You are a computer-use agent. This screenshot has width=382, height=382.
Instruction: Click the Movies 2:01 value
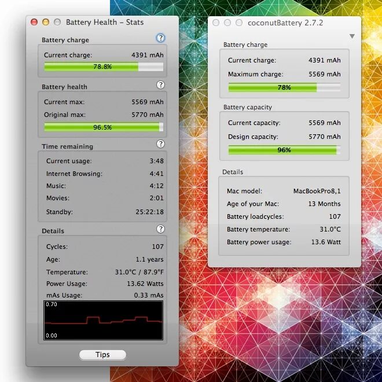tap(157, 198)
